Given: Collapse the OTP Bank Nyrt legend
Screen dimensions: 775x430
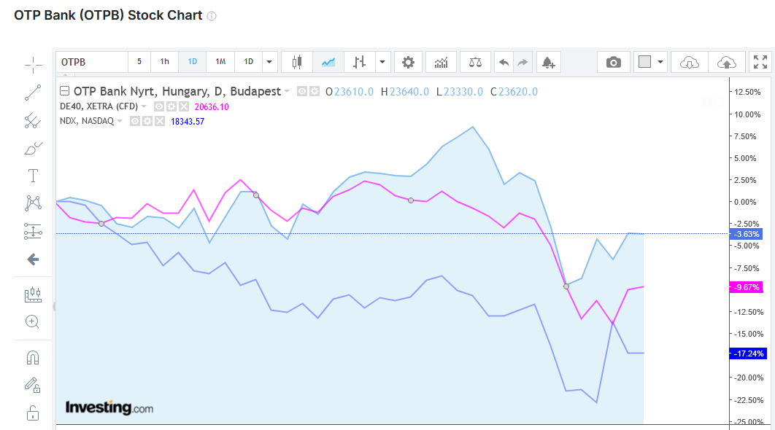Looking at the screenshot, I should click(64, 92).
